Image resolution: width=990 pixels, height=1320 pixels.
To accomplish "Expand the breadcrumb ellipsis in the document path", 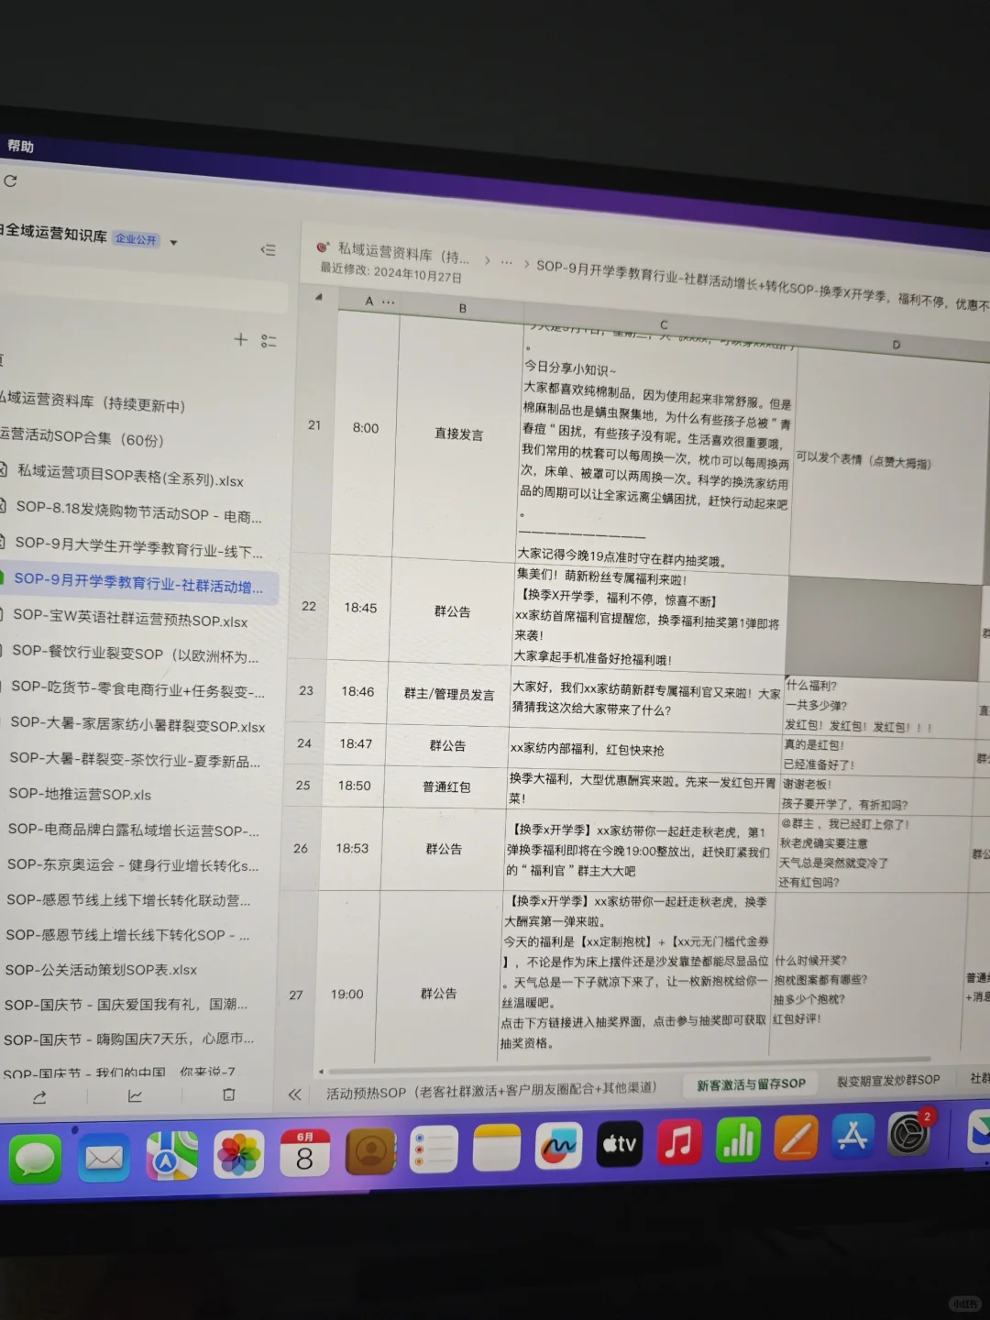I will 507,261.
